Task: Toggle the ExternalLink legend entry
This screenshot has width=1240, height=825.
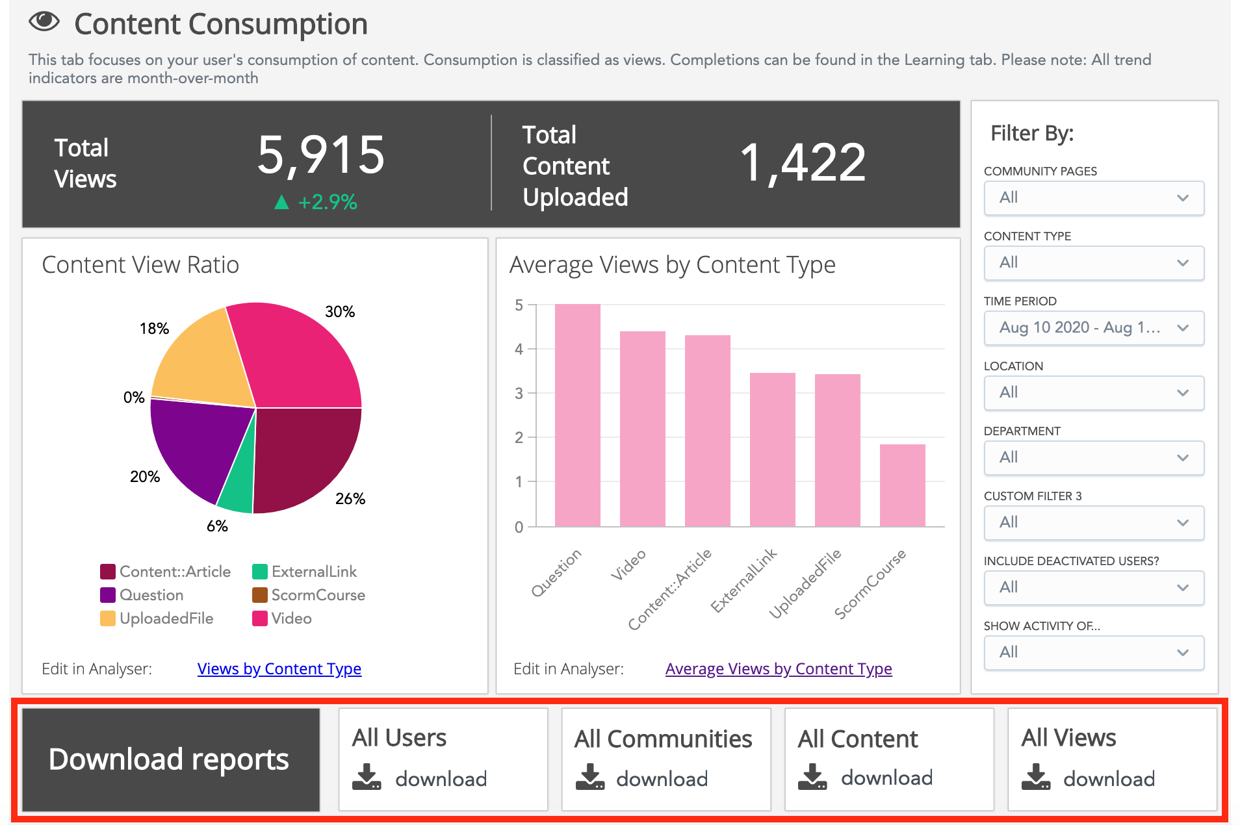Action: (305, 572)
